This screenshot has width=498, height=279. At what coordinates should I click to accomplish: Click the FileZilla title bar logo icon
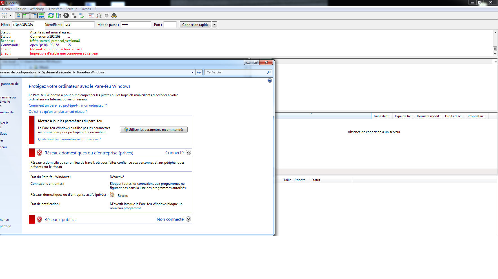pyautogui.click(x=3, y=3)
